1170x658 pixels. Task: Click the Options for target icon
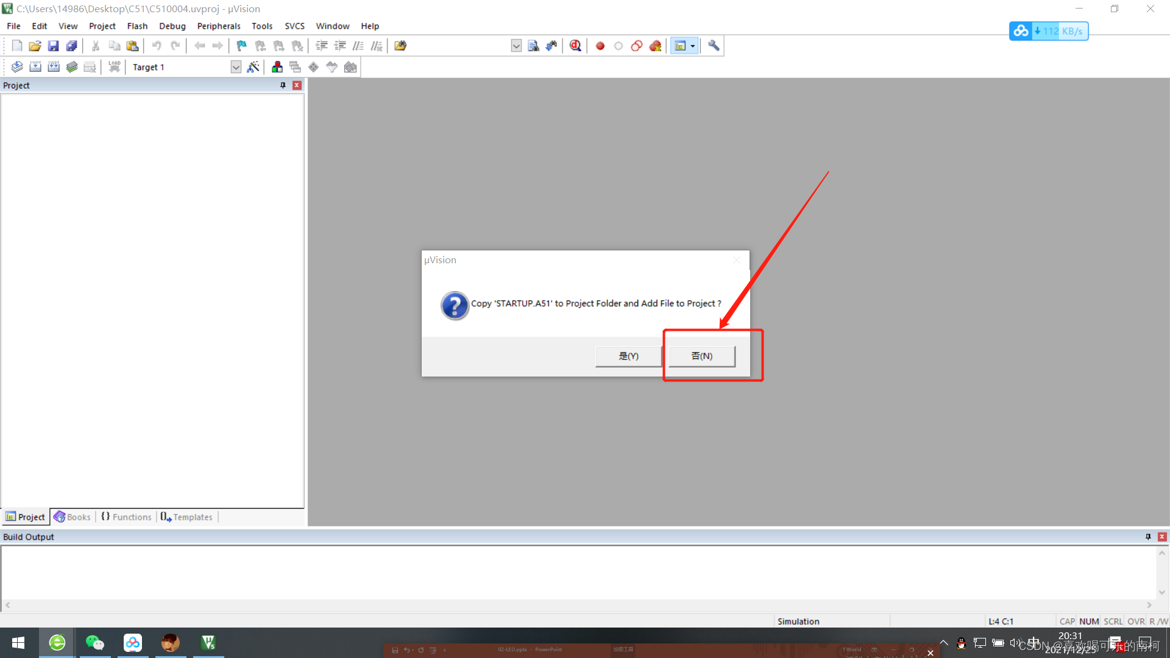(x=254, y=66)
